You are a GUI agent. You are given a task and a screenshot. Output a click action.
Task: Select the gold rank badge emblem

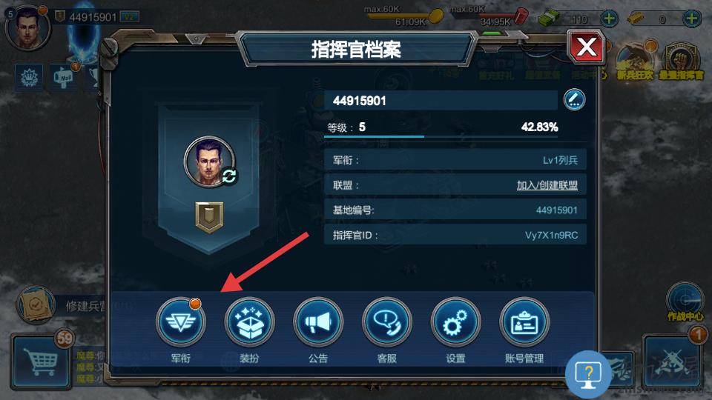(209, 217)
